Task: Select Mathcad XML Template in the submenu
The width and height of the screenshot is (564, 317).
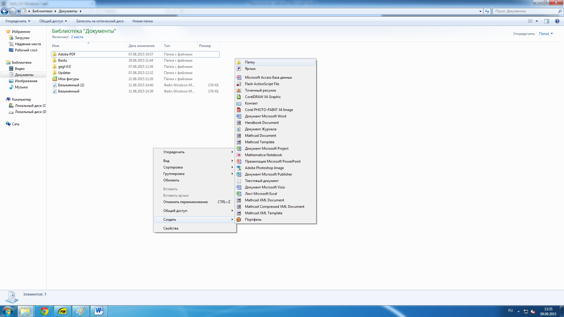Action: tap(276, 213)
